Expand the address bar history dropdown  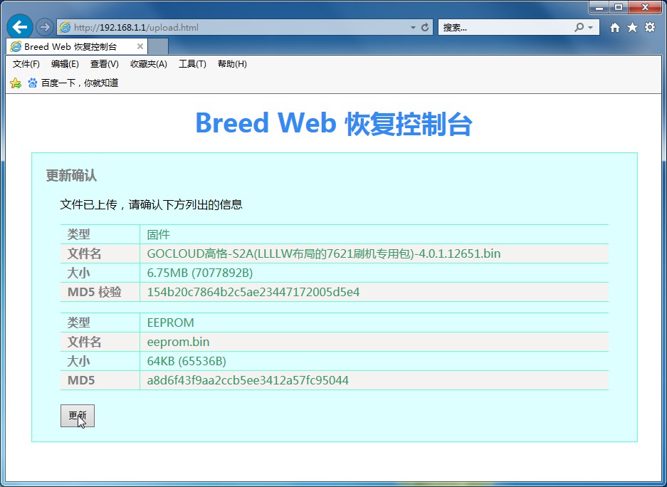[x=413, y=28]
